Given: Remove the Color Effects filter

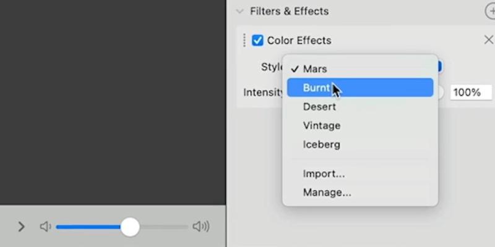Looking at the screenshot, I should coord(488,40).
